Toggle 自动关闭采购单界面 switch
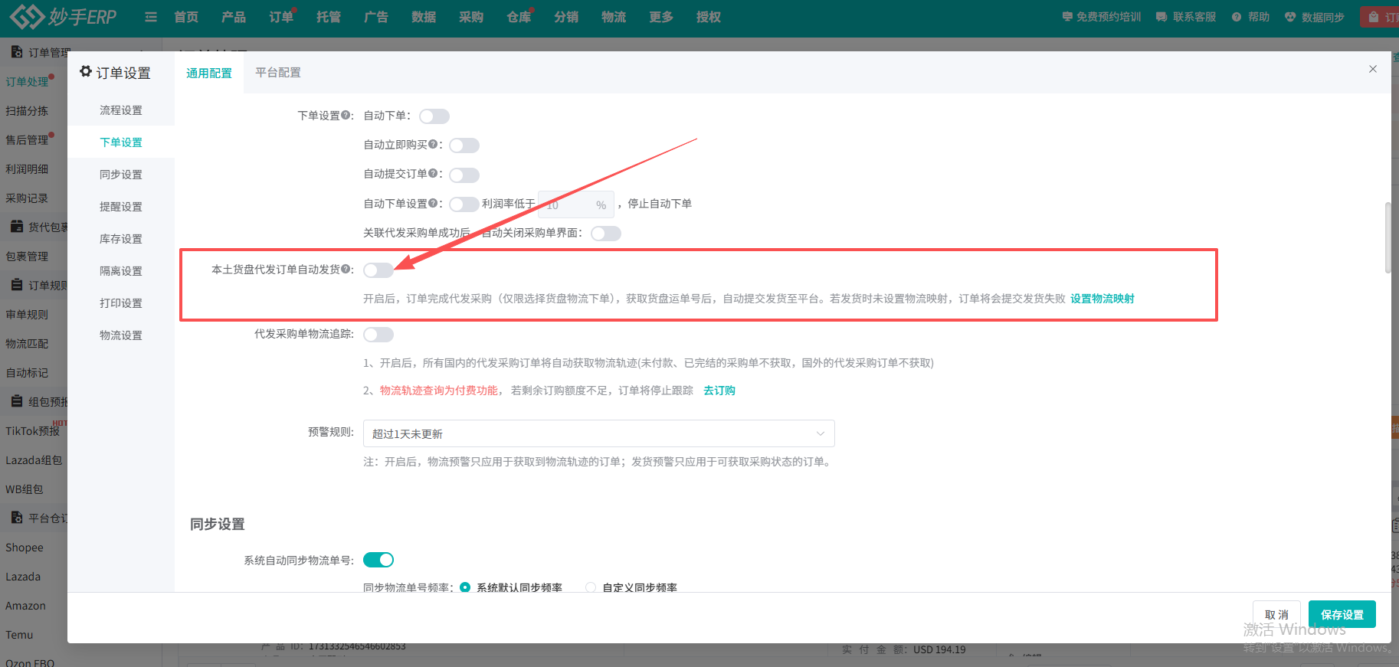The width and height of the screenshot is (1399, 667). pyautogui.click(x=606, y=234)
